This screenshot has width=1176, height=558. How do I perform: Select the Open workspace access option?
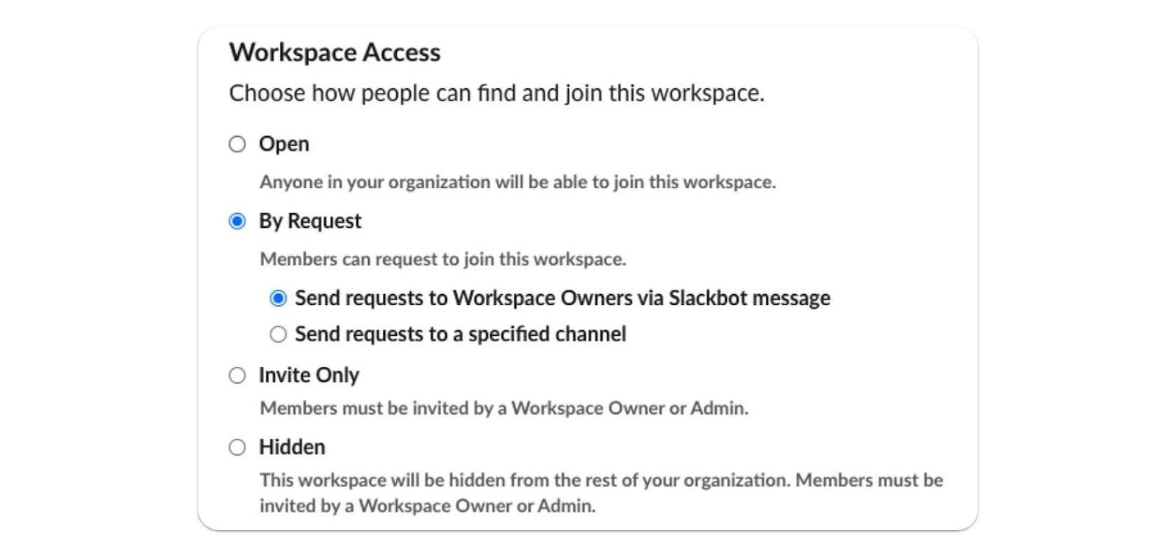(237, 144)
